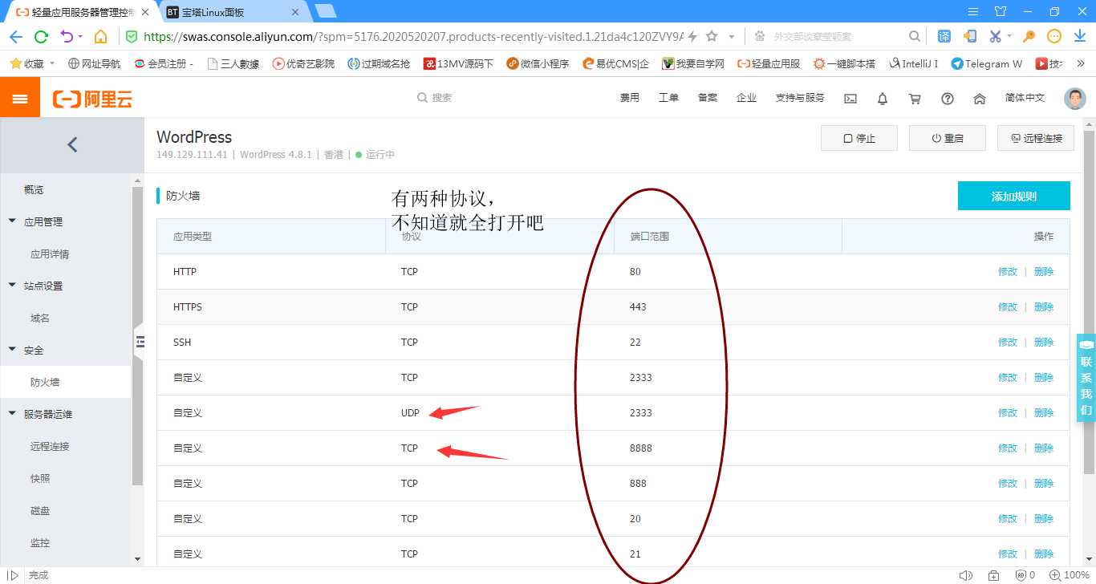
Task: Select 概览 in the sidebar
Action: pos(34,190)
